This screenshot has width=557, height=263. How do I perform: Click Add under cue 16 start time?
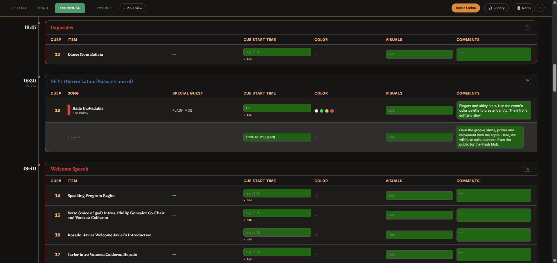tap(248, 240)
